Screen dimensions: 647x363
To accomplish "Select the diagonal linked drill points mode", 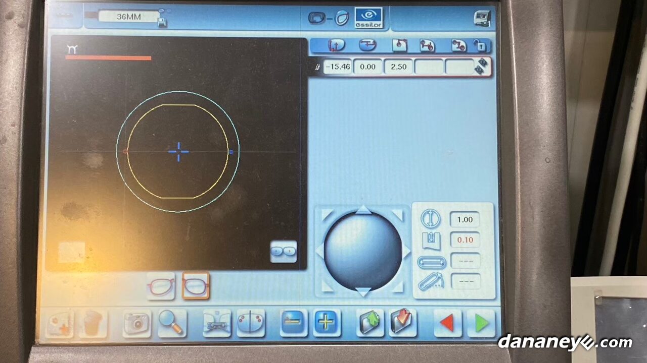I will click(458, 45).
